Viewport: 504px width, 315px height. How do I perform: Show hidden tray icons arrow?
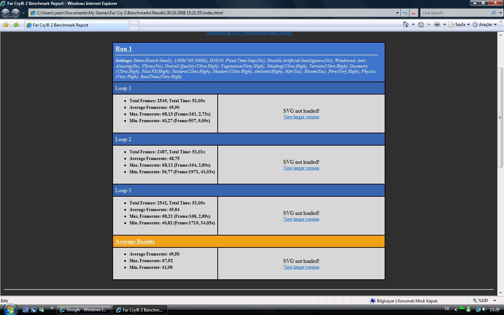pos(456,309)
